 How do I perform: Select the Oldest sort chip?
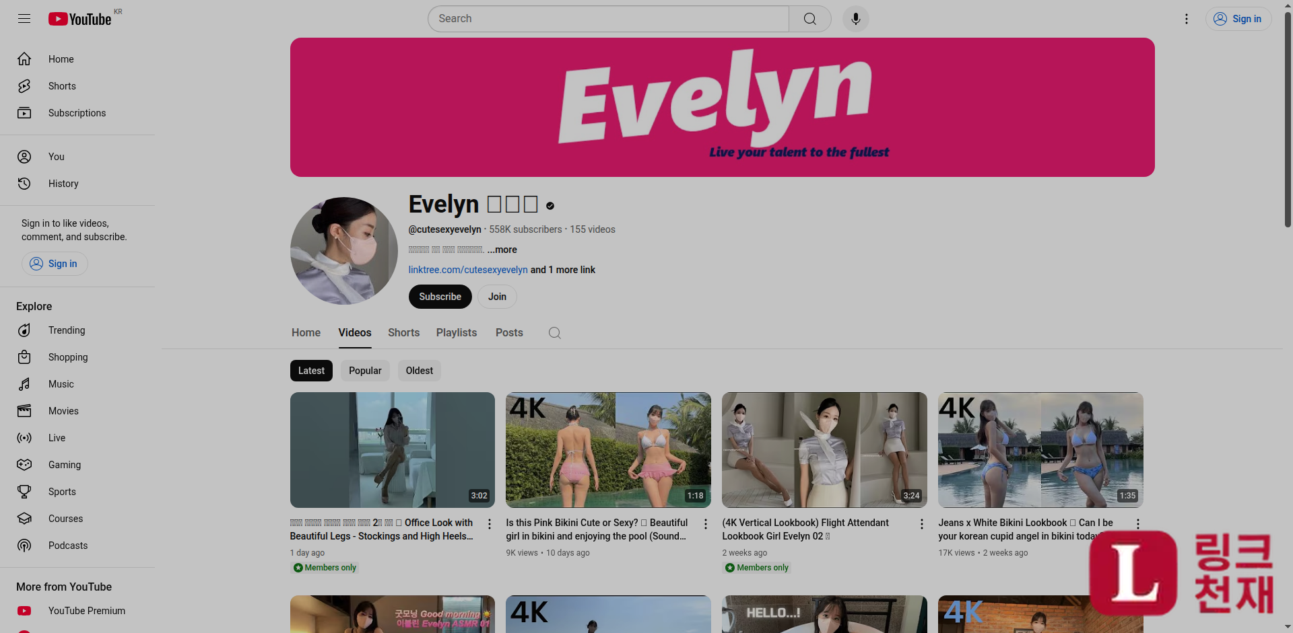coord(419,371)
